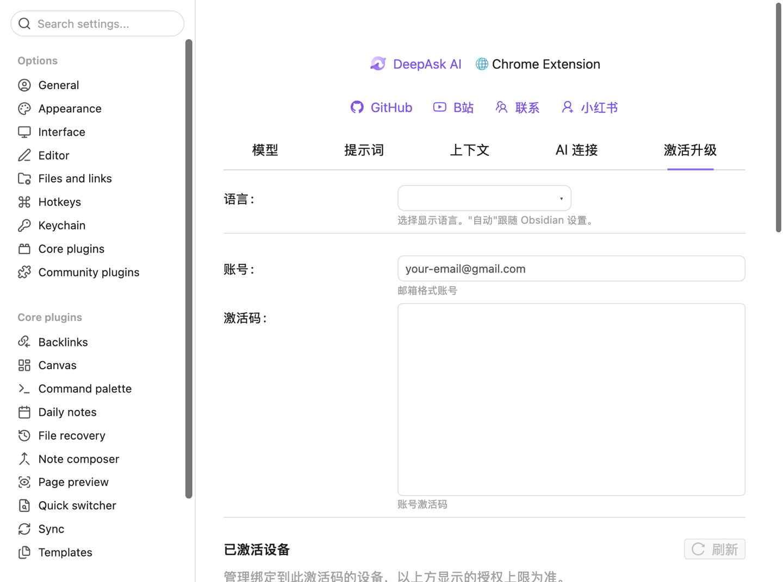Screen dimensions: 783x582
Task: Click the Templates copy icon
Action: [x=24, y=552]
